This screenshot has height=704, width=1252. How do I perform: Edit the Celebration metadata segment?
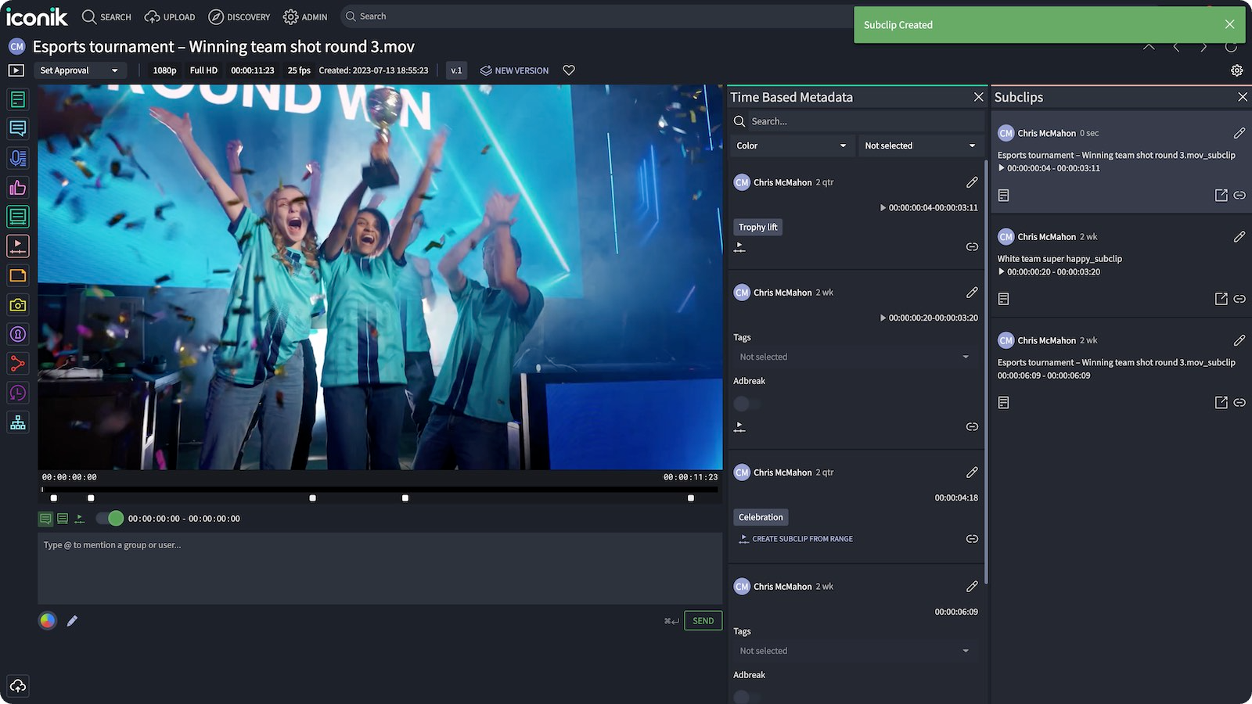tap(972, 472)
